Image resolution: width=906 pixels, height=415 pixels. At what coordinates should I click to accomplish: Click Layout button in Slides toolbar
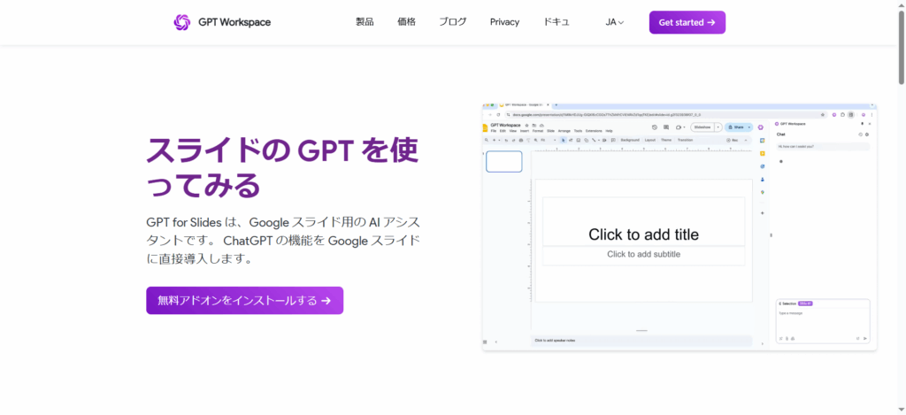pyautogui.click(x=649, y=140)
